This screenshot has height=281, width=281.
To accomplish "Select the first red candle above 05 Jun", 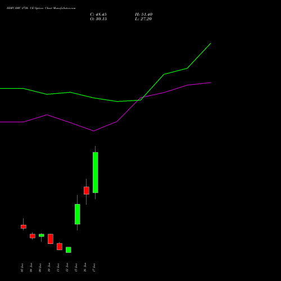I will pos(24,226).
